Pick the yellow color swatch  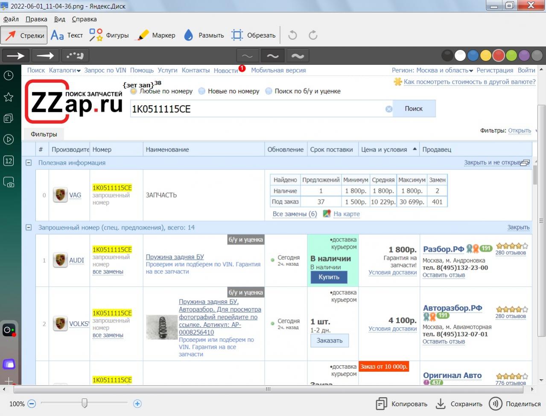tap(486, 55)
